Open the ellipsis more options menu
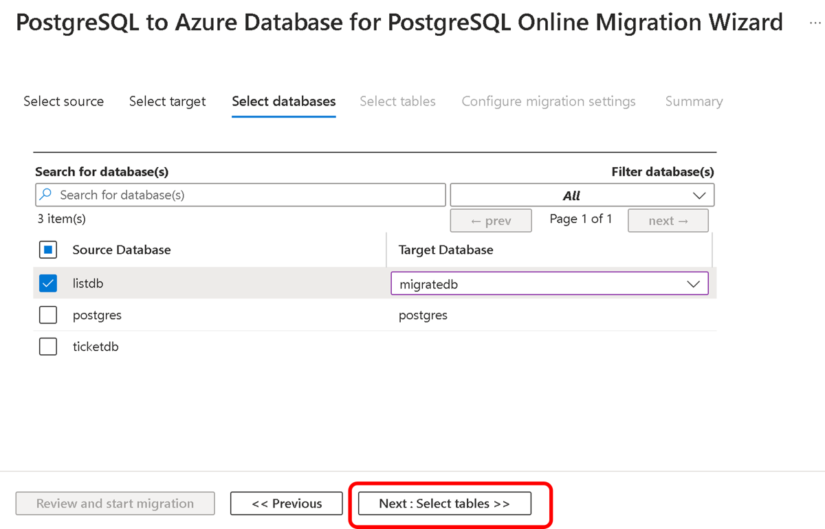825x529 pixels. pyautogui.click(x=813, y=23)
